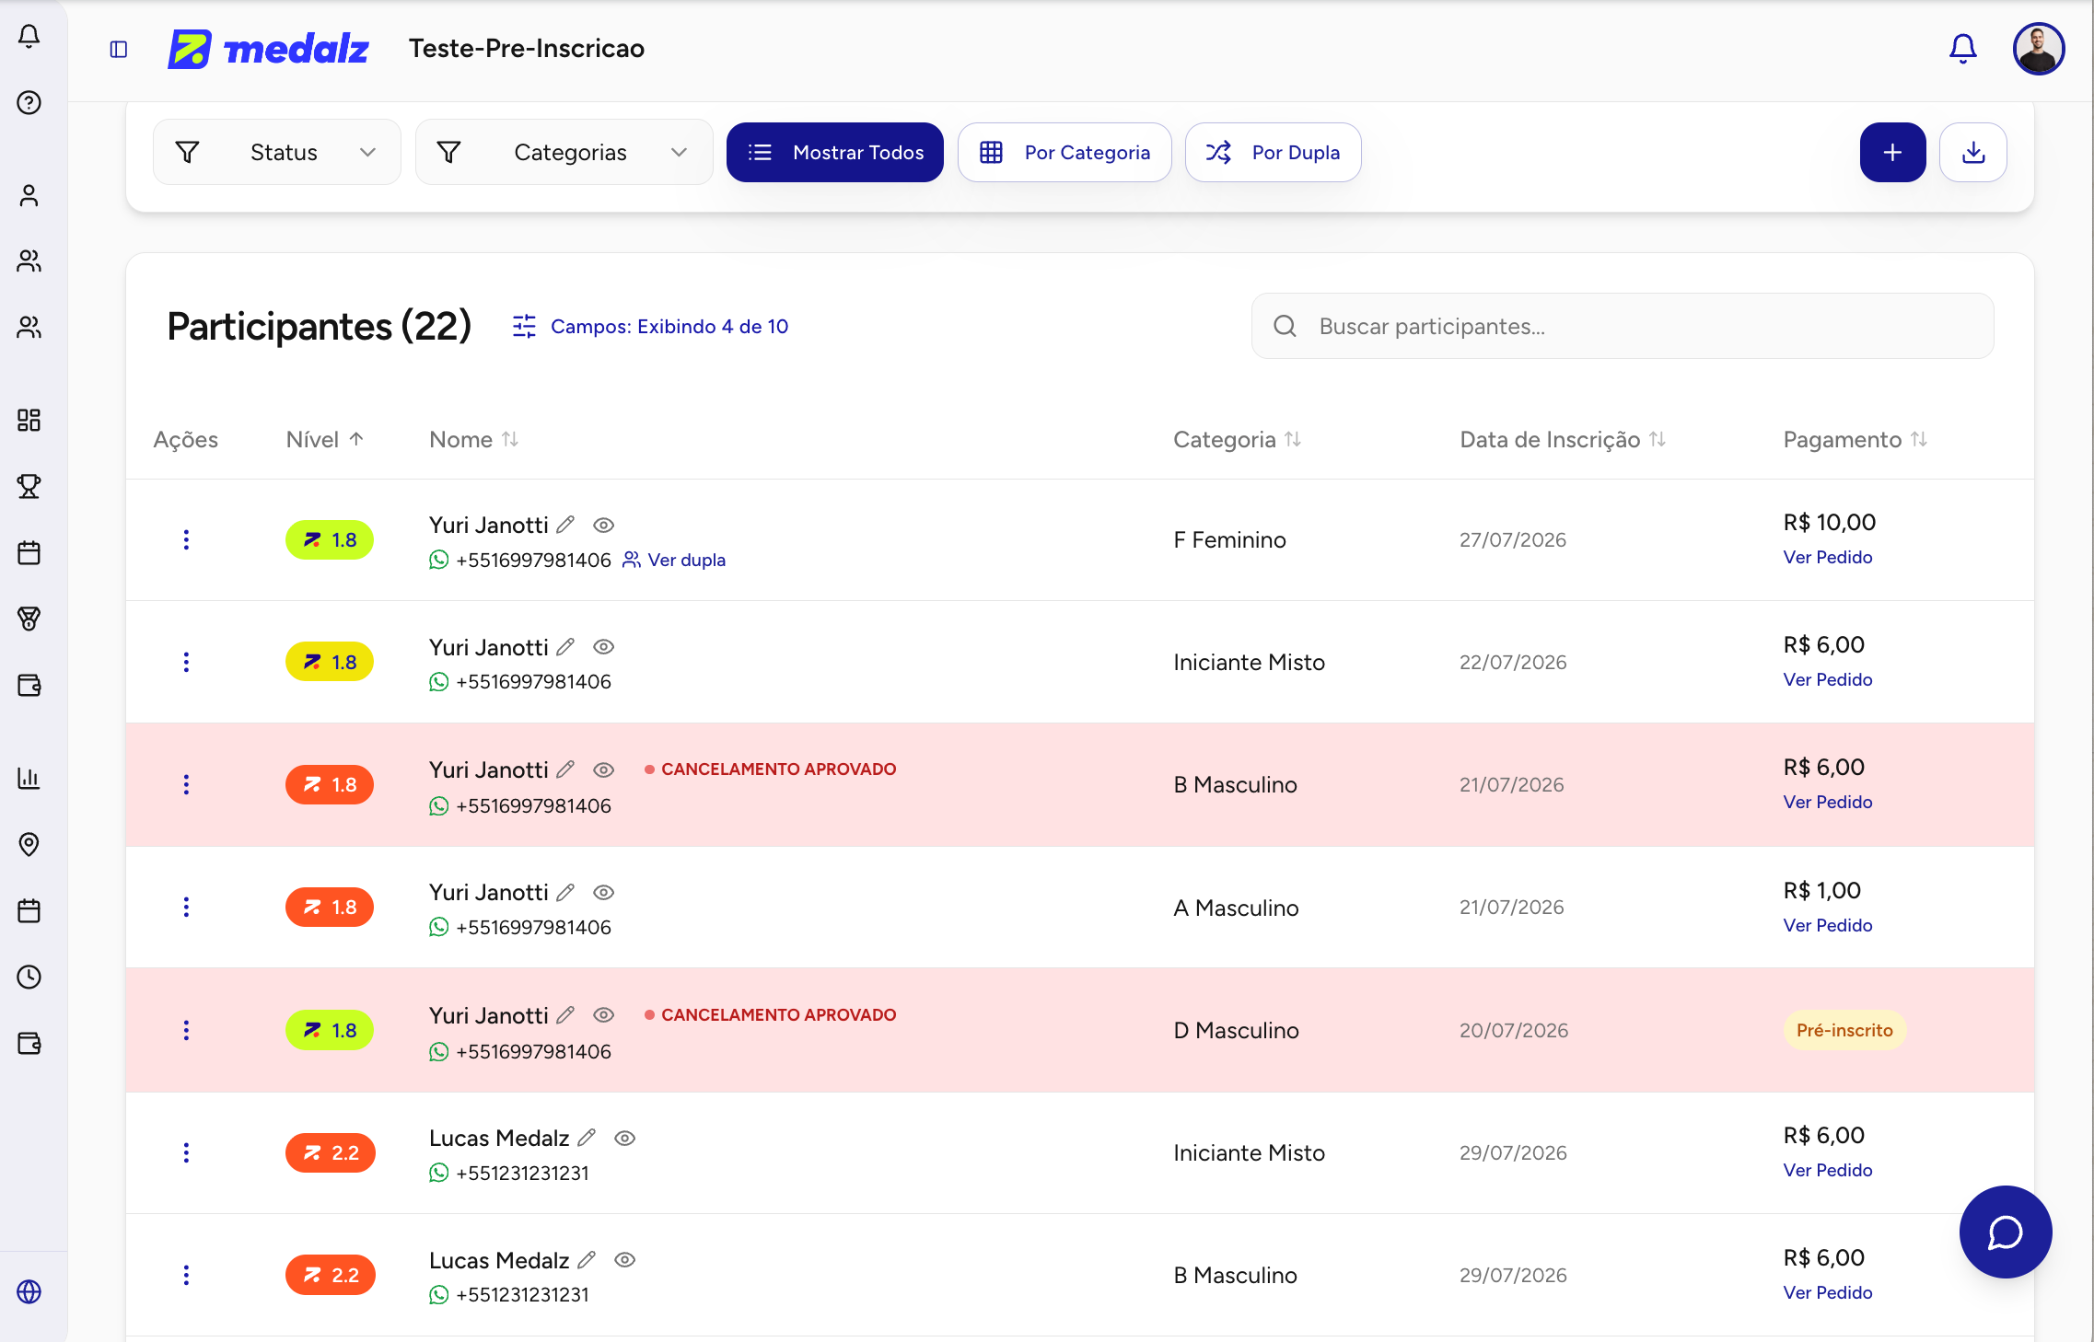Open the Ver dupla link for Yuri Janotti
The height and width of the screenshot is (1342, 2094).
pos(675,560)
